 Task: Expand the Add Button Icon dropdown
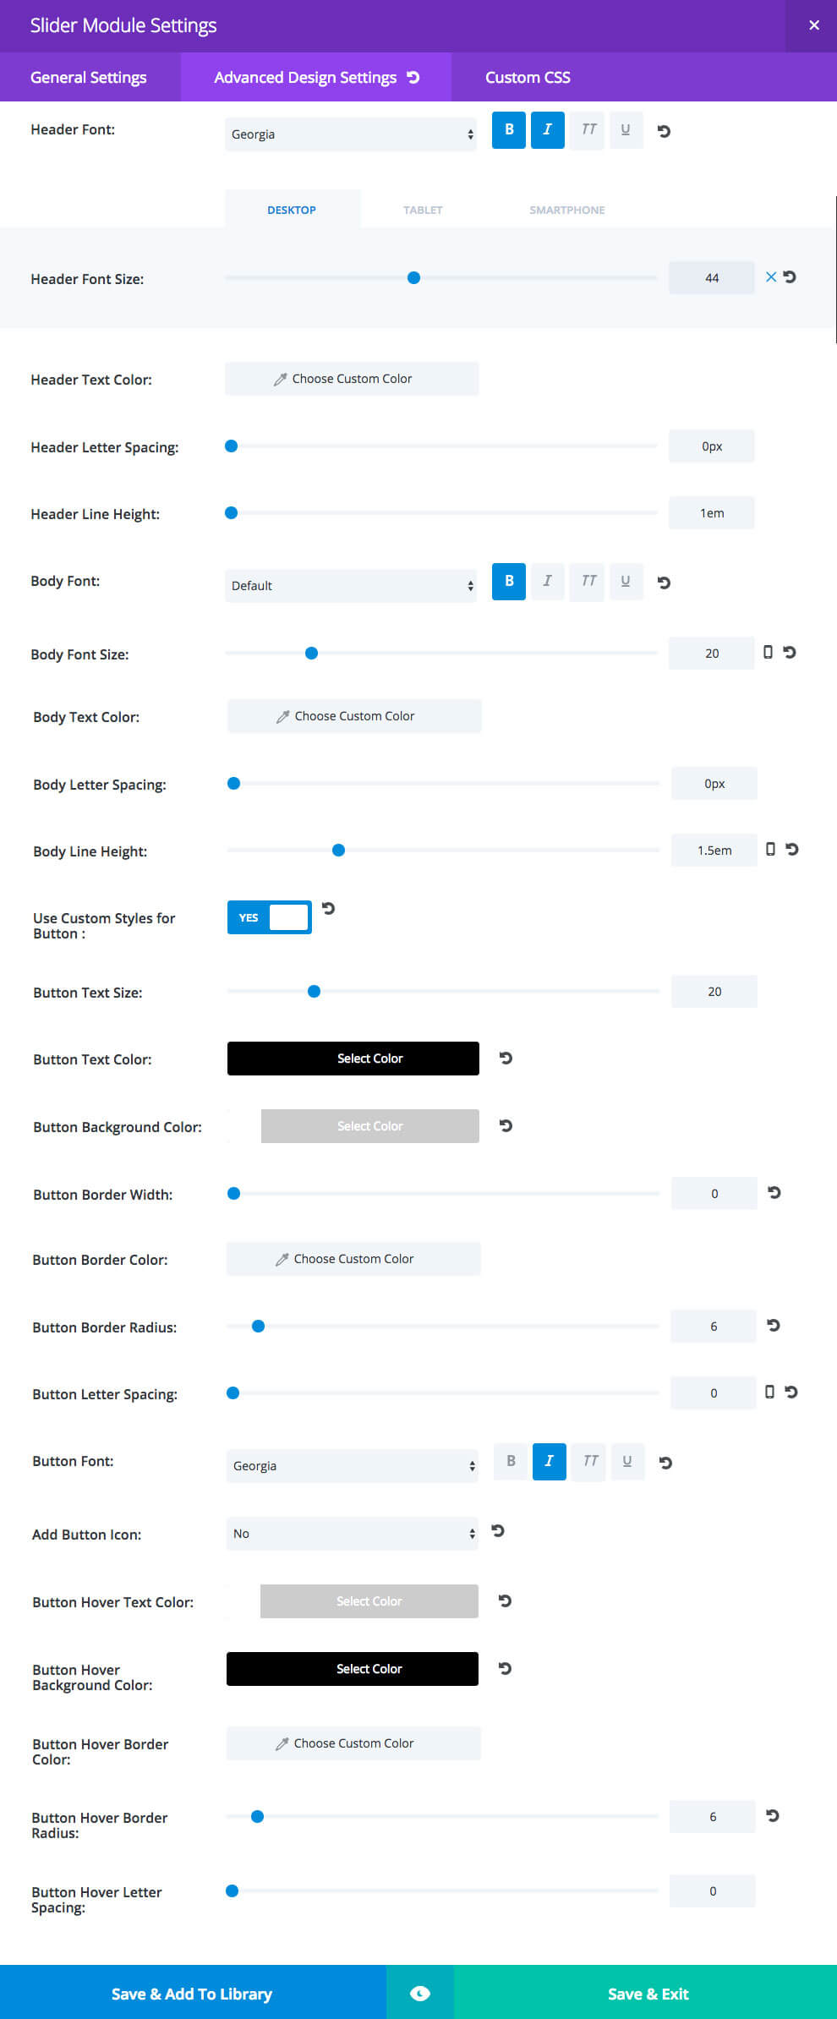(352, 1534)
